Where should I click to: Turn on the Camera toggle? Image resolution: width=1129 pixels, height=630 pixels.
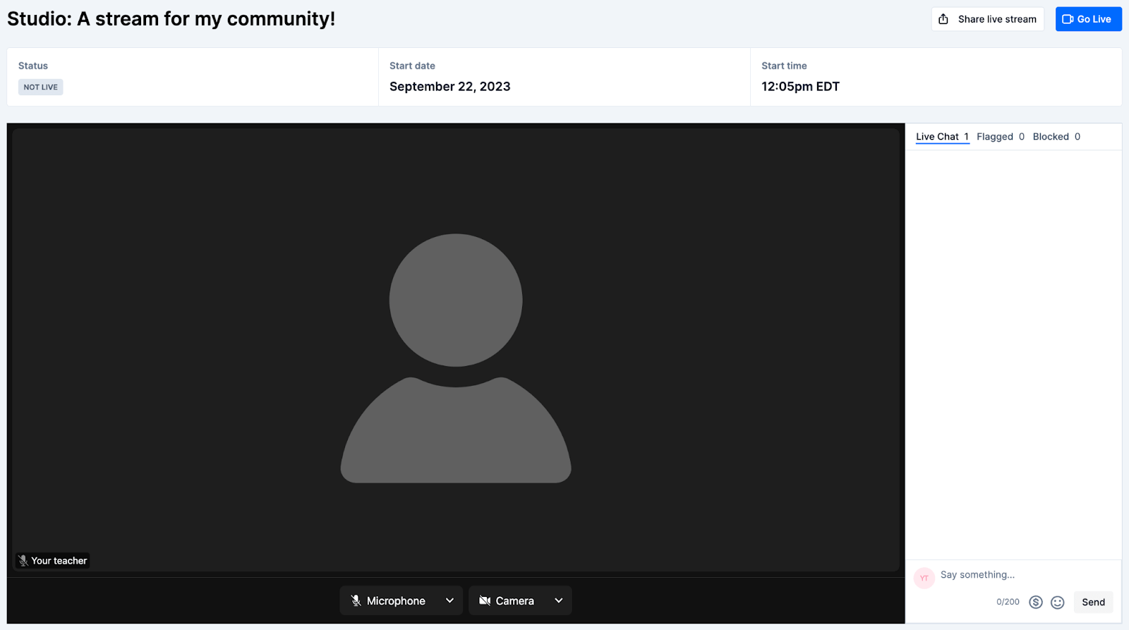507,601
